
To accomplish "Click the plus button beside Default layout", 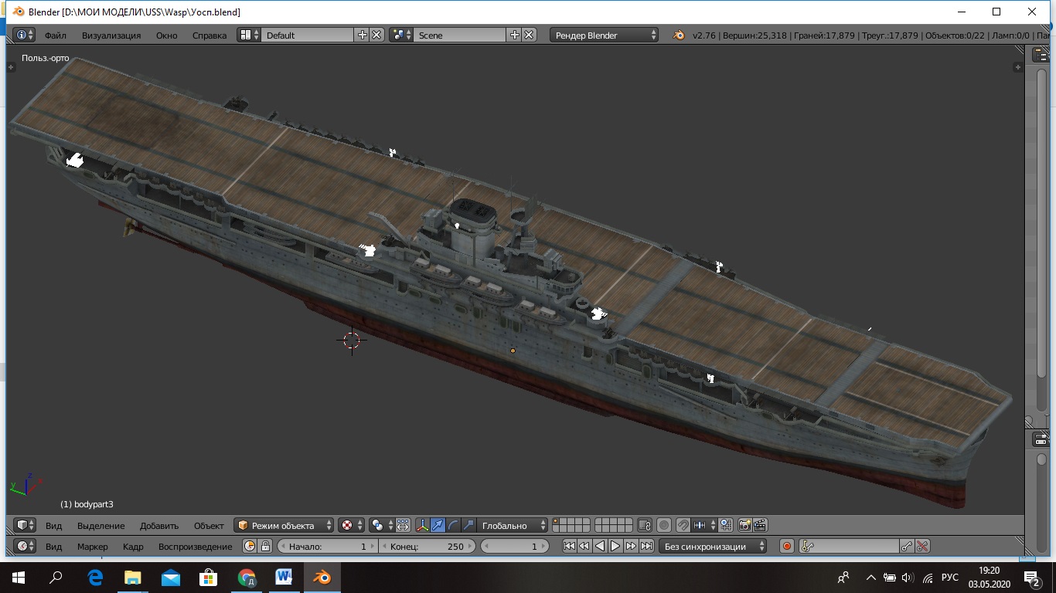I will point(362,36).
